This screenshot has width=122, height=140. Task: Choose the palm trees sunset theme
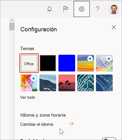67,83
